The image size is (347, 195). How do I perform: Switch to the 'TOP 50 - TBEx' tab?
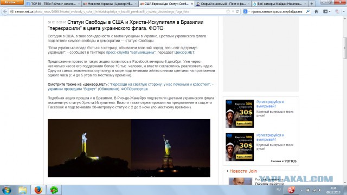[53, 4]
